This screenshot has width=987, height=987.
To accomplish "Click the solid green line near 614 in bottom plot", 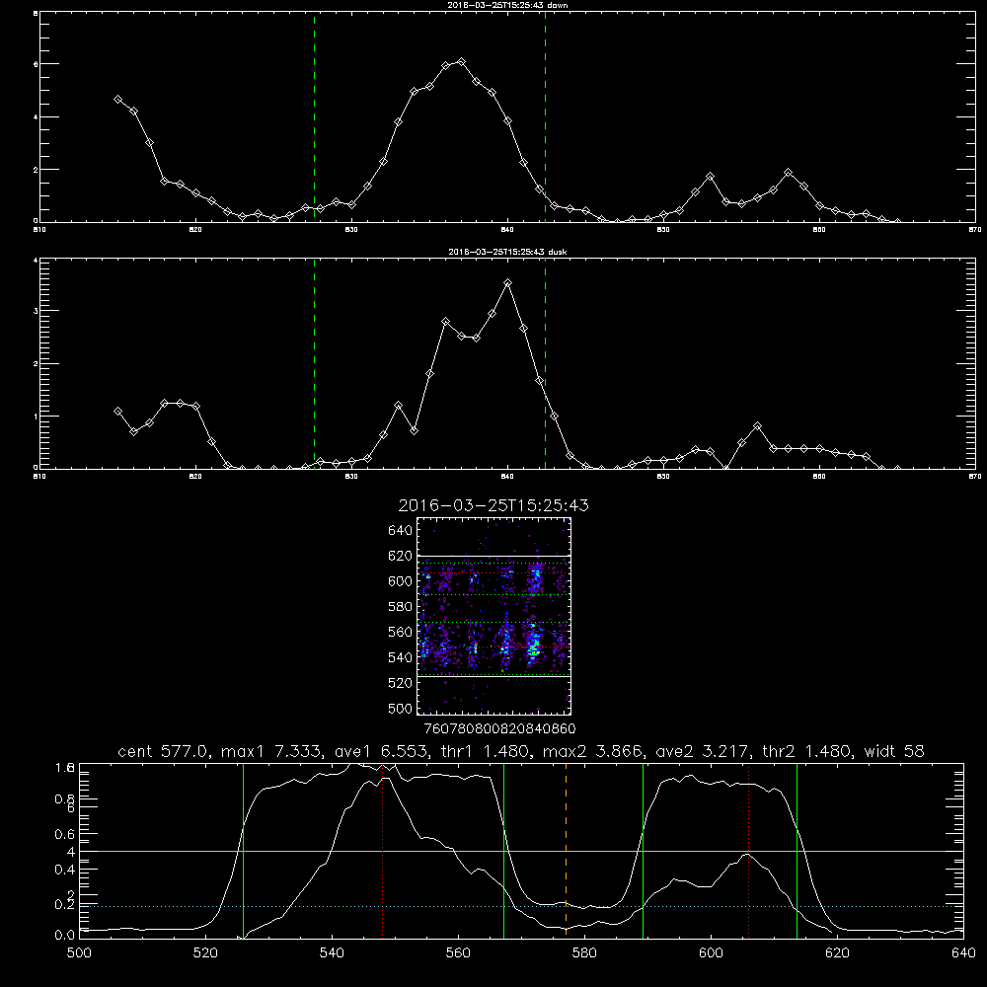I will pyautogui.click(x=797, y=851).
